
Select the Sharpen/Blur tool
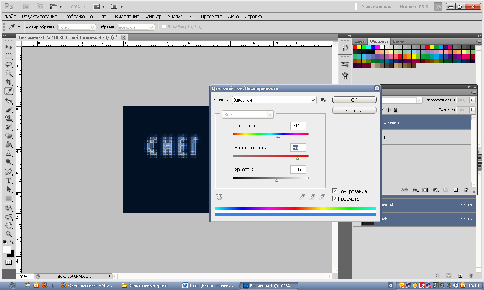9,153
